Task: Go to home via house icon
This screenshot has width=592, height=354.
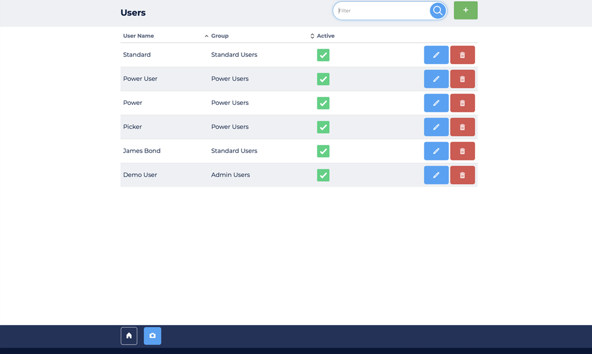Action: click(x=129, y=336)
